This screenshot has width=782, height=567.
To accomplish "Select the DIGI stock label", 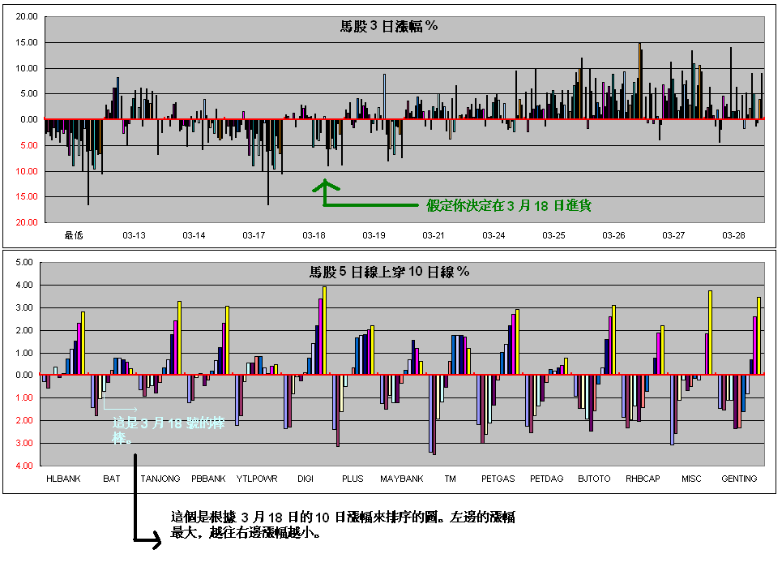I will coord(306,479).
